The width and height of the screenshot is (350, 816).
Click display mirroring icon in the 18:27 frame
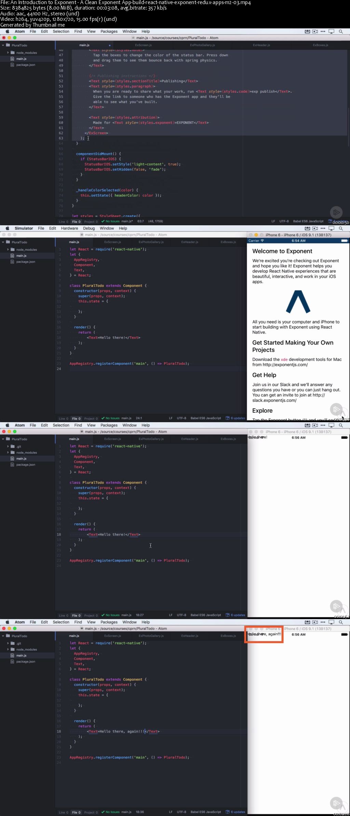tap(331, 425)
